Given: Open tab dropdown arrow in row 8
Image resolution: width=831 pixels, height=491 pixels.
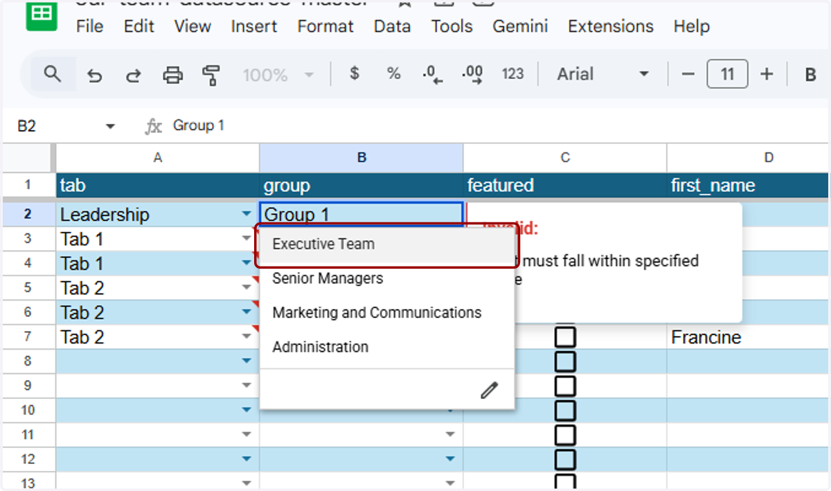Looking at the screenshot, I should (247, 361).
